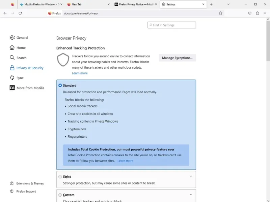The image size is (270, 202).
Task: Click the Search magnifier icon in sidebar
Action: coord(12,58)
